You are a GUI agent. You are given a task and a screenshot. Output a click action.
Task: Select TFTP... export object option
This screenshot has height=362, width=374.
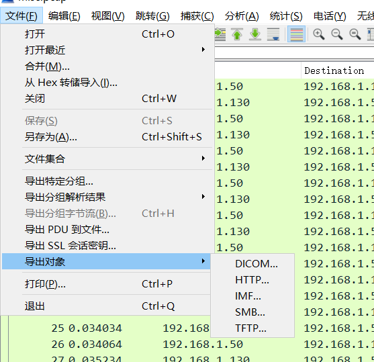(252, 328)
